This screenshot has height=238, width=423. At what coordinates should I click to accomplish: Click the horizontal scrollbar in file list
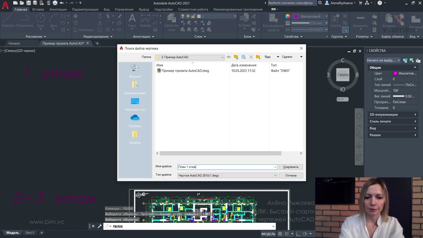pos(220,153)
